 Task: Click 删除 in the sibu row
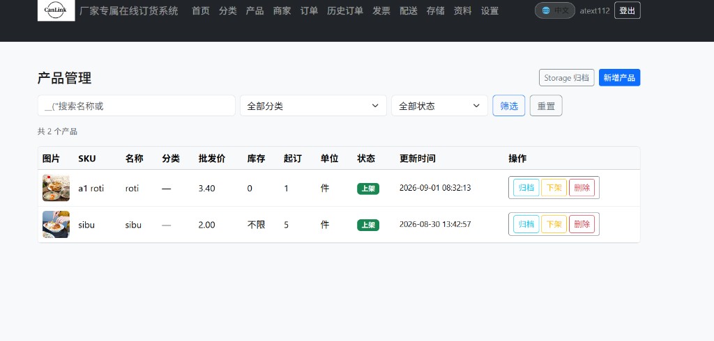click(x=582, y=224)
